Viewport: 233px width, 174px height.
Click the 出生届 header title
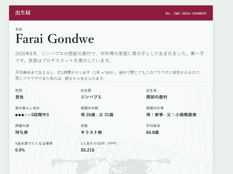[x=23, y=13]
